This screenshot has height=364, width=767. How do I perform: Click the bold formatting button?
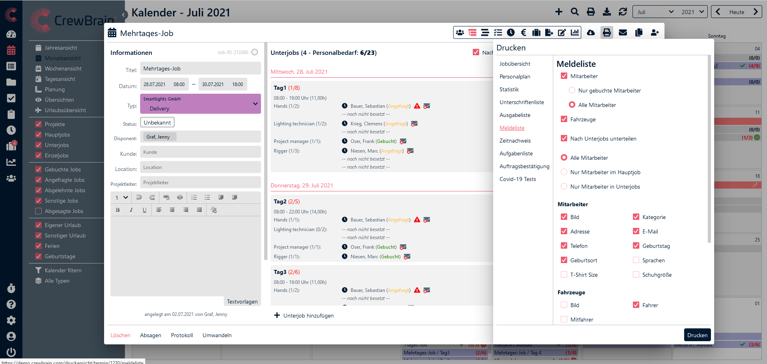(118, 210)
